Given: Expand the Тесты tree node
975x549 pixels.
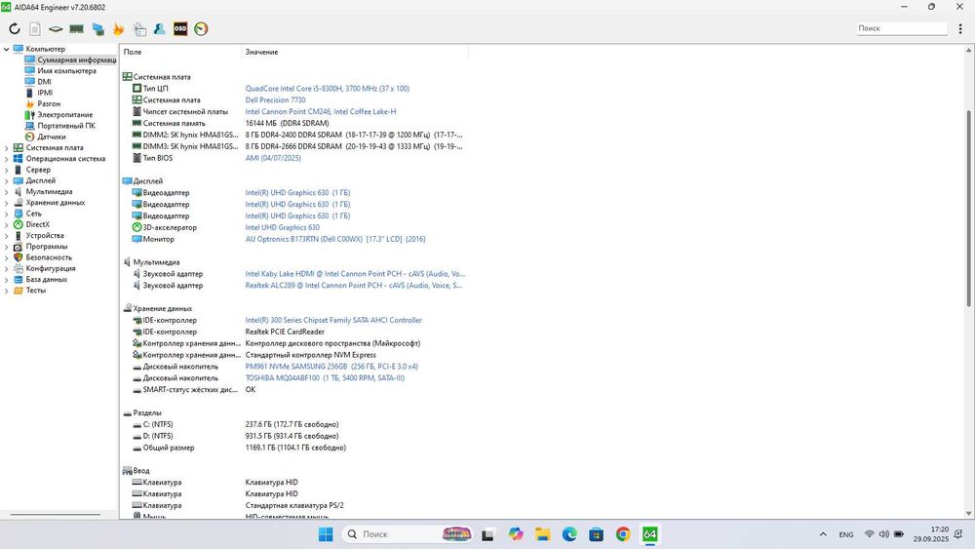Looking at the screenshot, I should (x=6, y=291).
